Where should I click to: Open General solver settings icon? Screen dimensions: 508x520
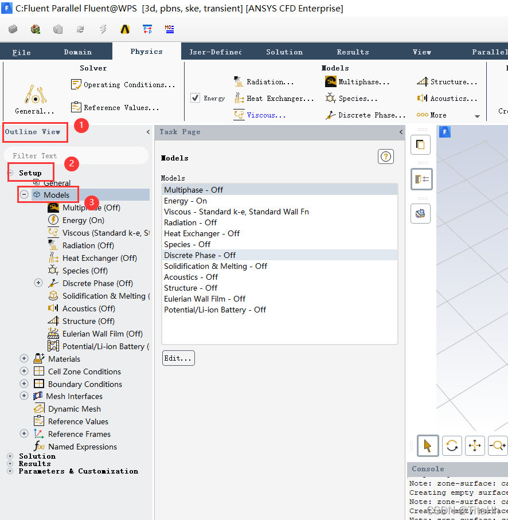coord(35,95)
